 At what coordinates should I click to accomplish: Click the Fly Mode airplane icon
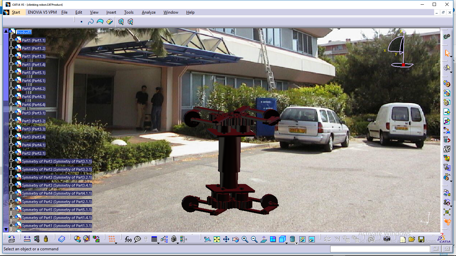click(207, 239)
